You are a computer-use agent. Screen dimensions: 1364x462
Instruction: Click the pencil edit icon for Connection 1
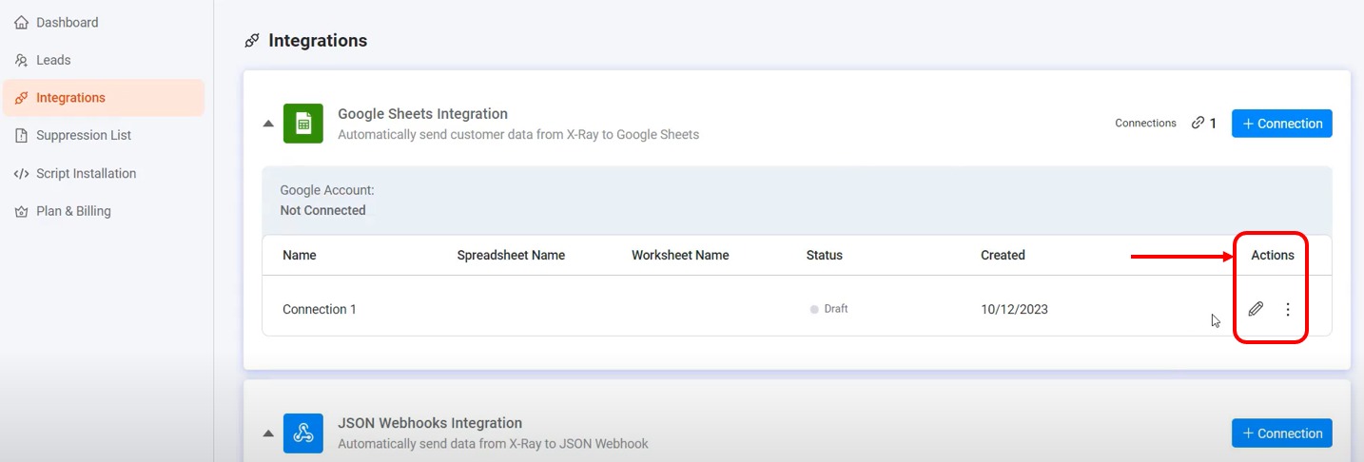pyautogui.click(x=1256, y=309)
